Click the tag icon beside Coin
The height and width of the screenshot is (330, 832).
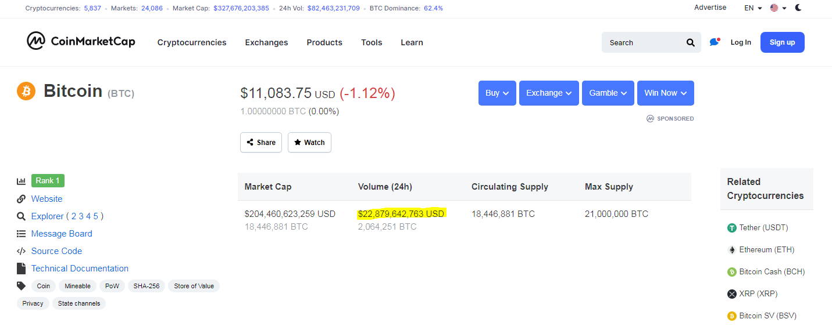pos(22,286)
